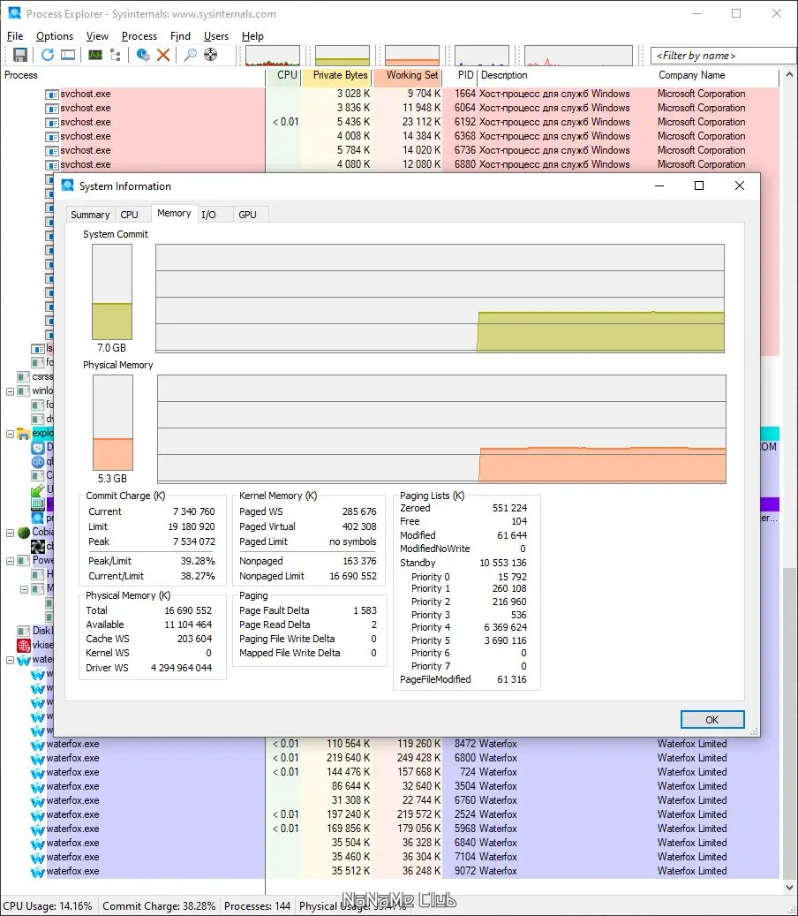Collapse the waterfox parent tree node
This screenshot has height=916, width=798.
point(10,660)
